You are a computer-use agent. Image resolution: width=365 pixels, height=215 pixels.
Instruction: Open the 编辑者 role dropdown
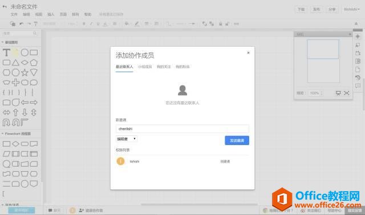[127, 139]
